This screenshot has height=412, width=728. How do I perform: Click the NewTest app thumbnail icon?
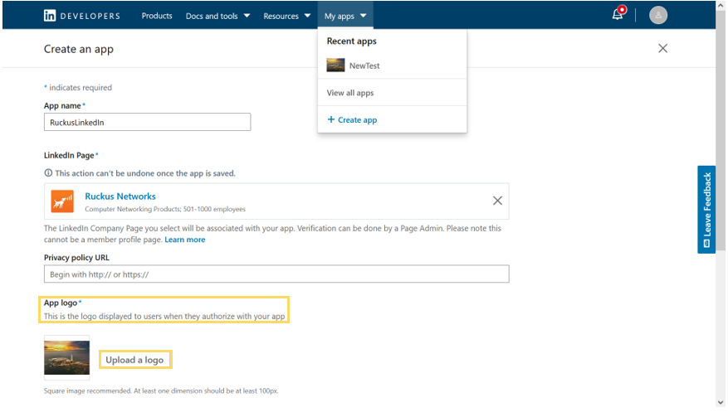click(335, 65)
